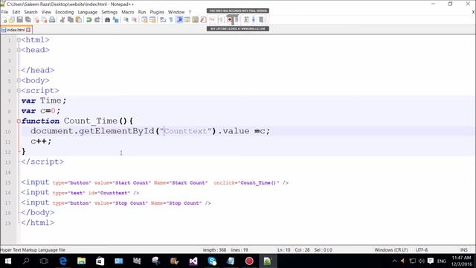Click "length : 368" in the status bar
Image resolution: width=476 pixels, height=268 pixels.
pyautogui.click(x=214, y=250)
